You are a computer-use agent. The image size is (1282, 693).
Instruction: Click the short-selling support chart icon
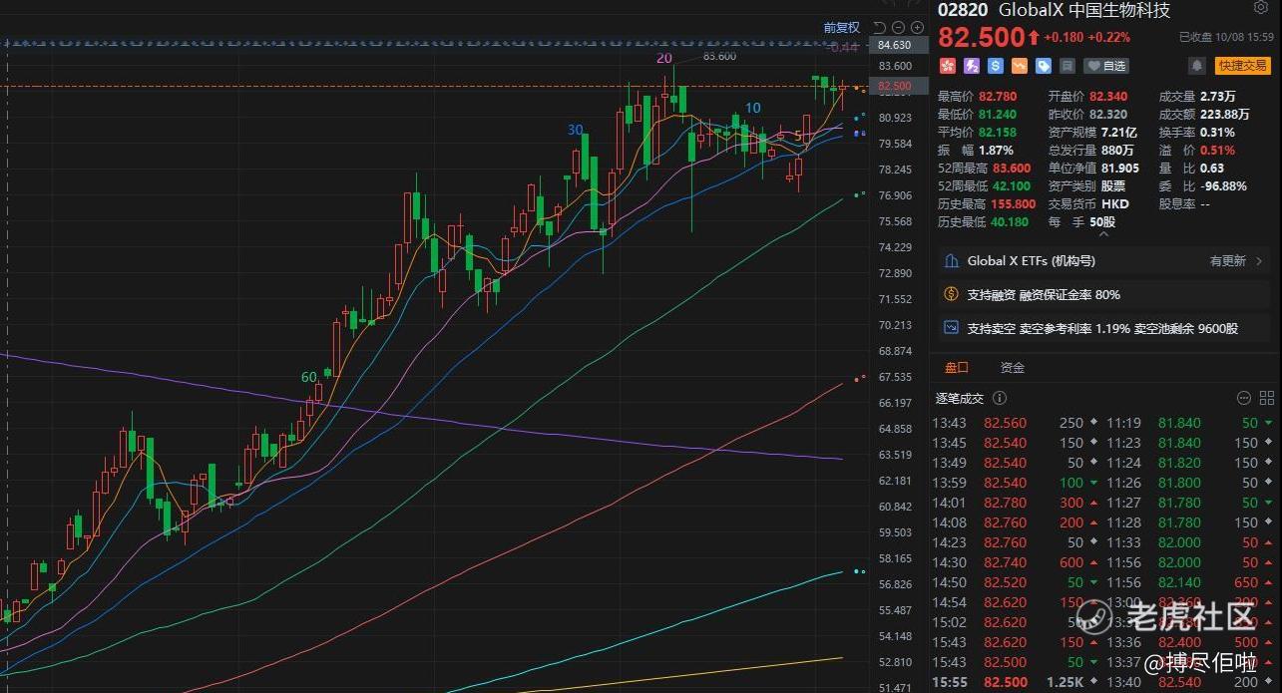pyautogui.click(x=951, y=328)
